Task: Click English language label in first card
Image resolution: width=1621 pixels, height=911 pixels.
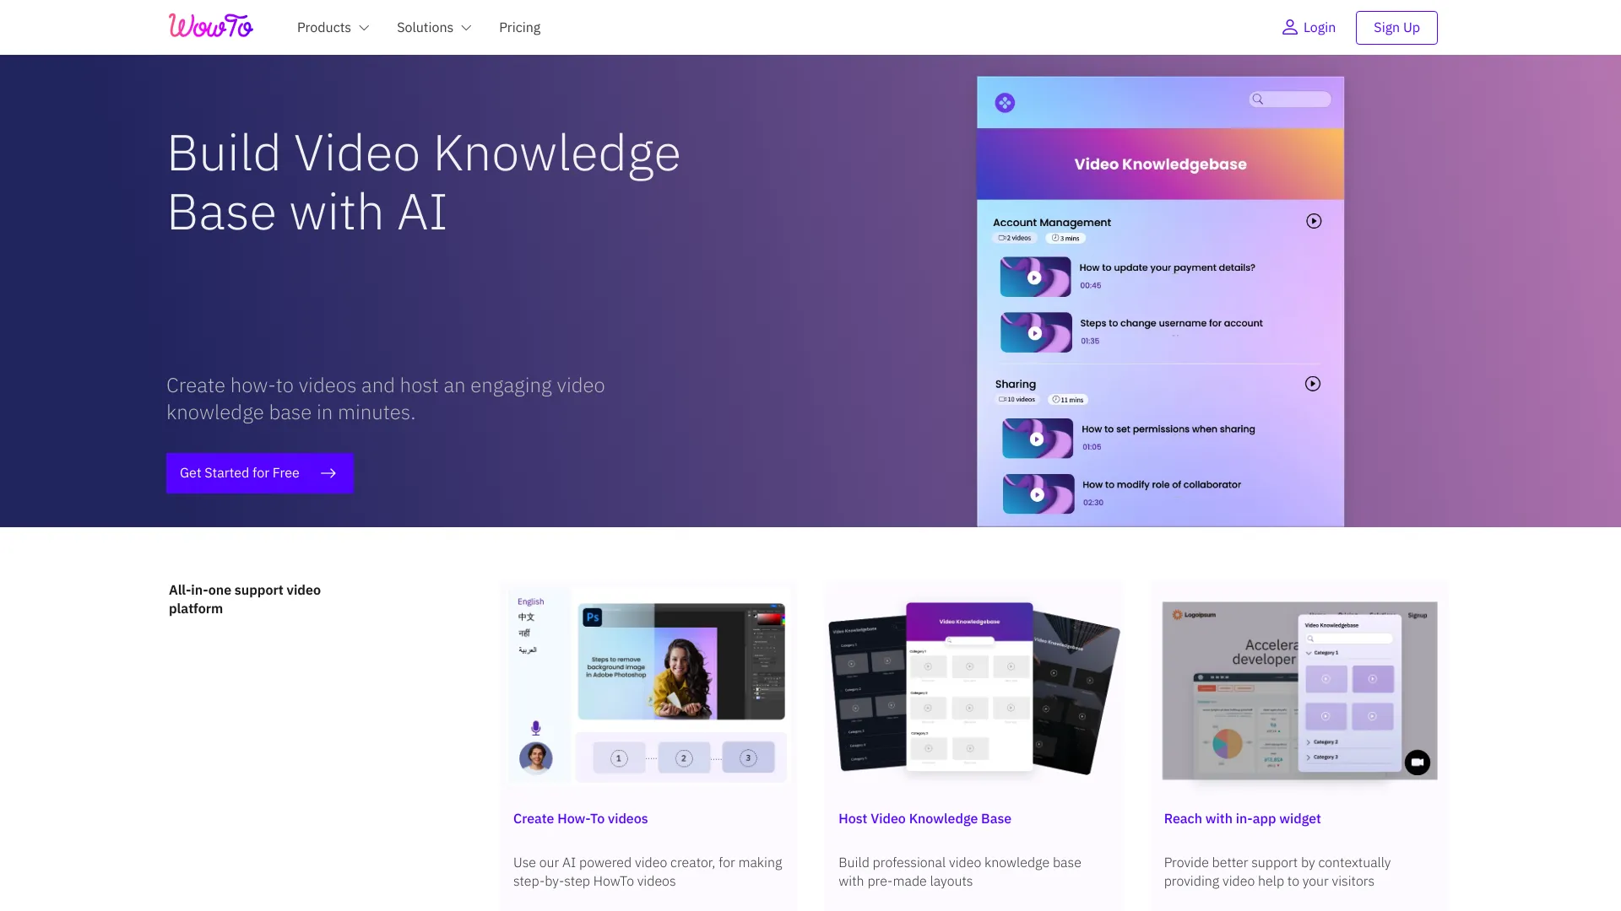Action: (530, 601)
